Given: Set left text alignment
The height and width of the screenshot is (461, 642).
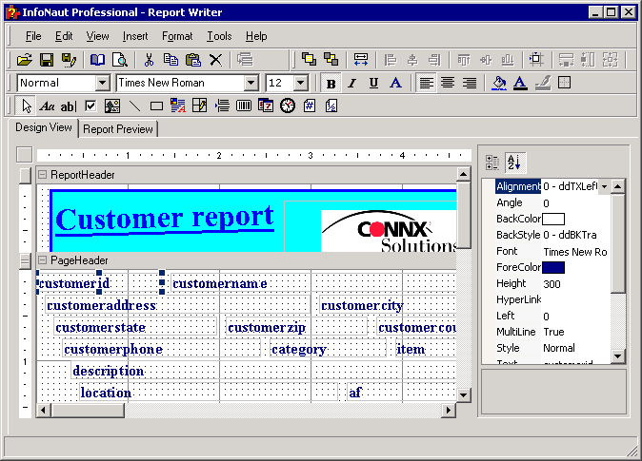Looking at the screenshot, I should click(x=426, y=84).
